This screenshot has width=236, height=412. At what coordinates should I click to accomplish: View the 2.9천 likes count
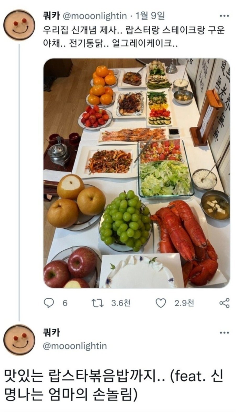(184, 303)
